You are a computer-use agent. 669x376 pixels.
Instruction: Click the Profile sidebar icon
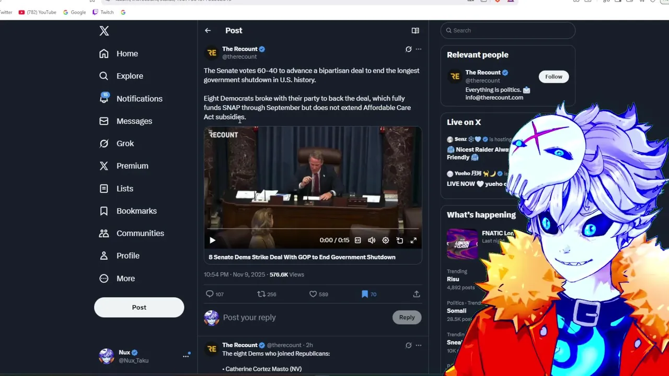(x=104, y=256)
